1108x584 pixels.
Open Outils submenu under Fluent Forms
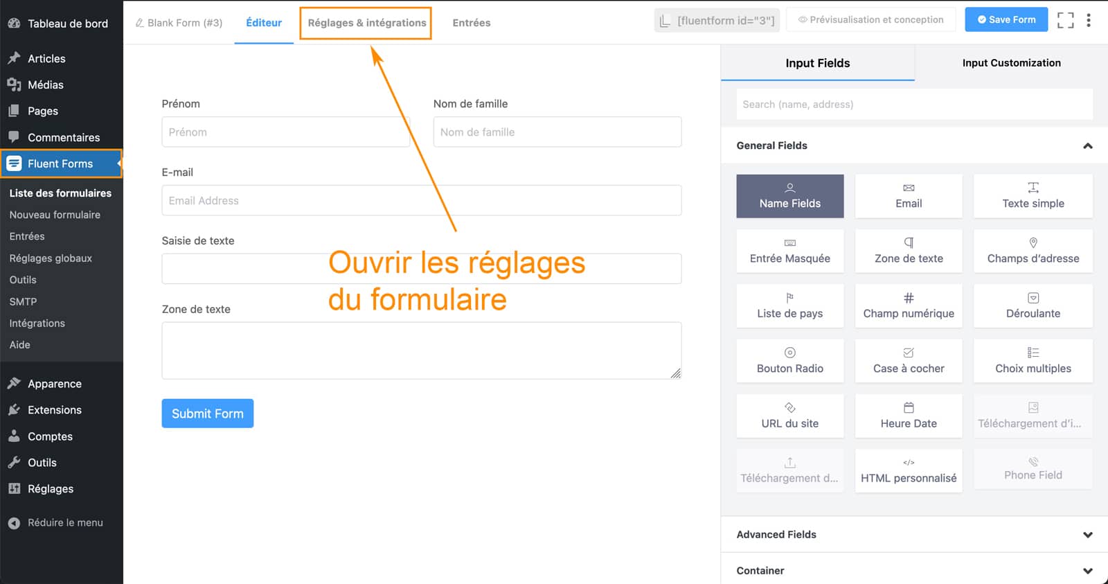click(23, 280)
